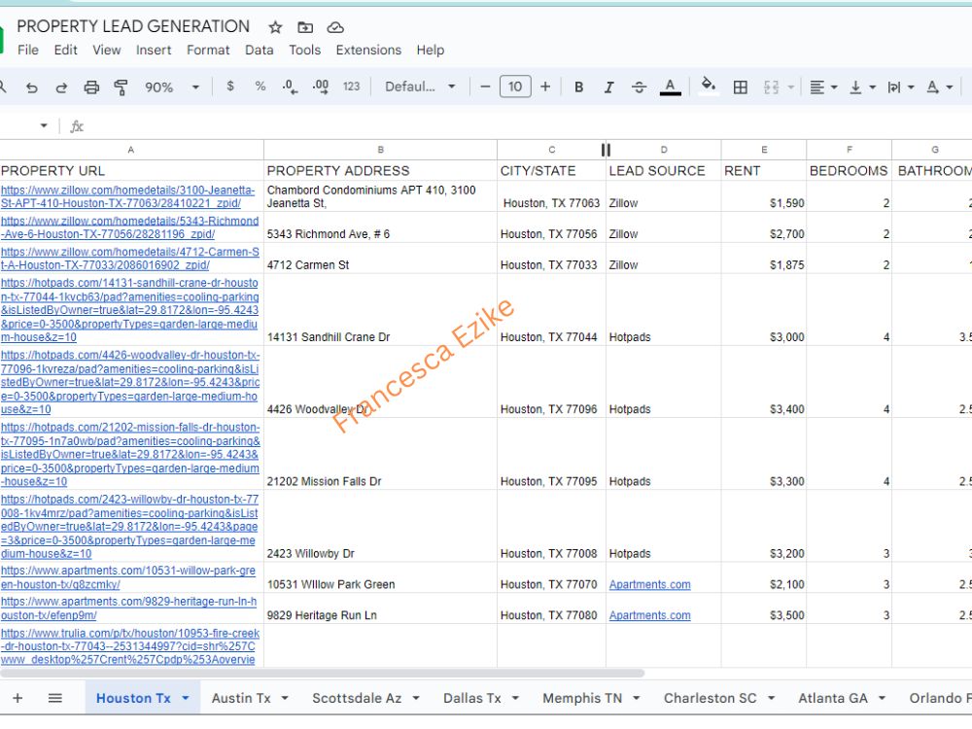Screen dimensions: 972x729
Task: Open the apartments.com 10531-willow-park-green link
Action: pos(127,577)
